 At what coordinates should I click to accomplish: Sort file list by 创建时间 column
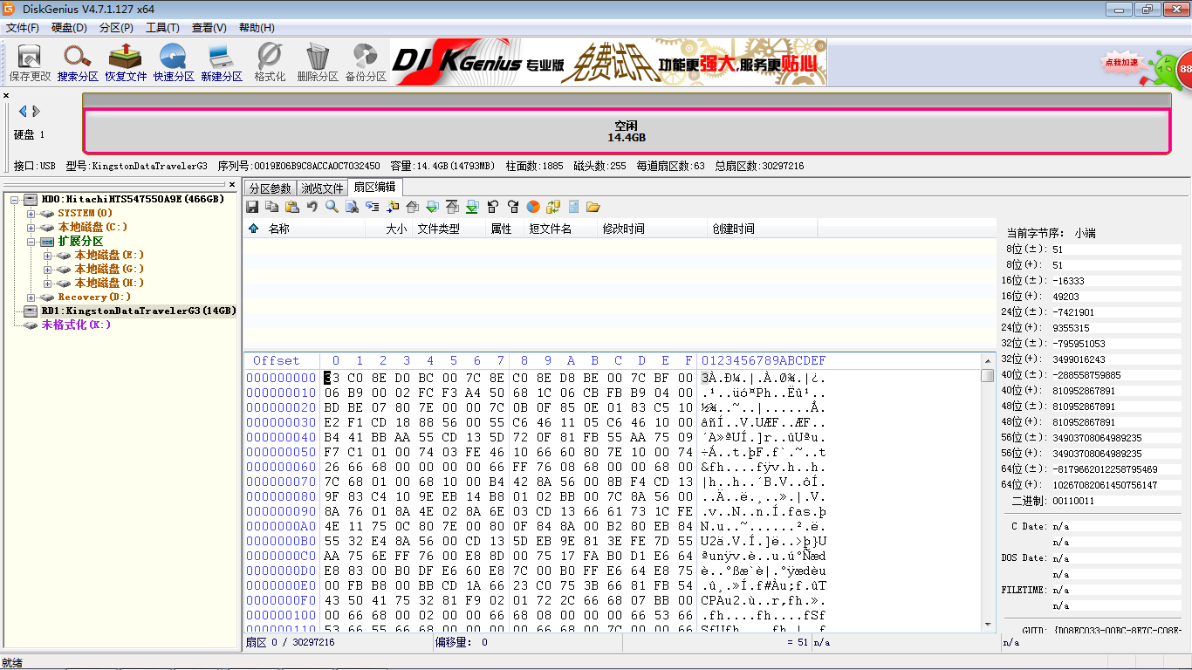(763, 229)
